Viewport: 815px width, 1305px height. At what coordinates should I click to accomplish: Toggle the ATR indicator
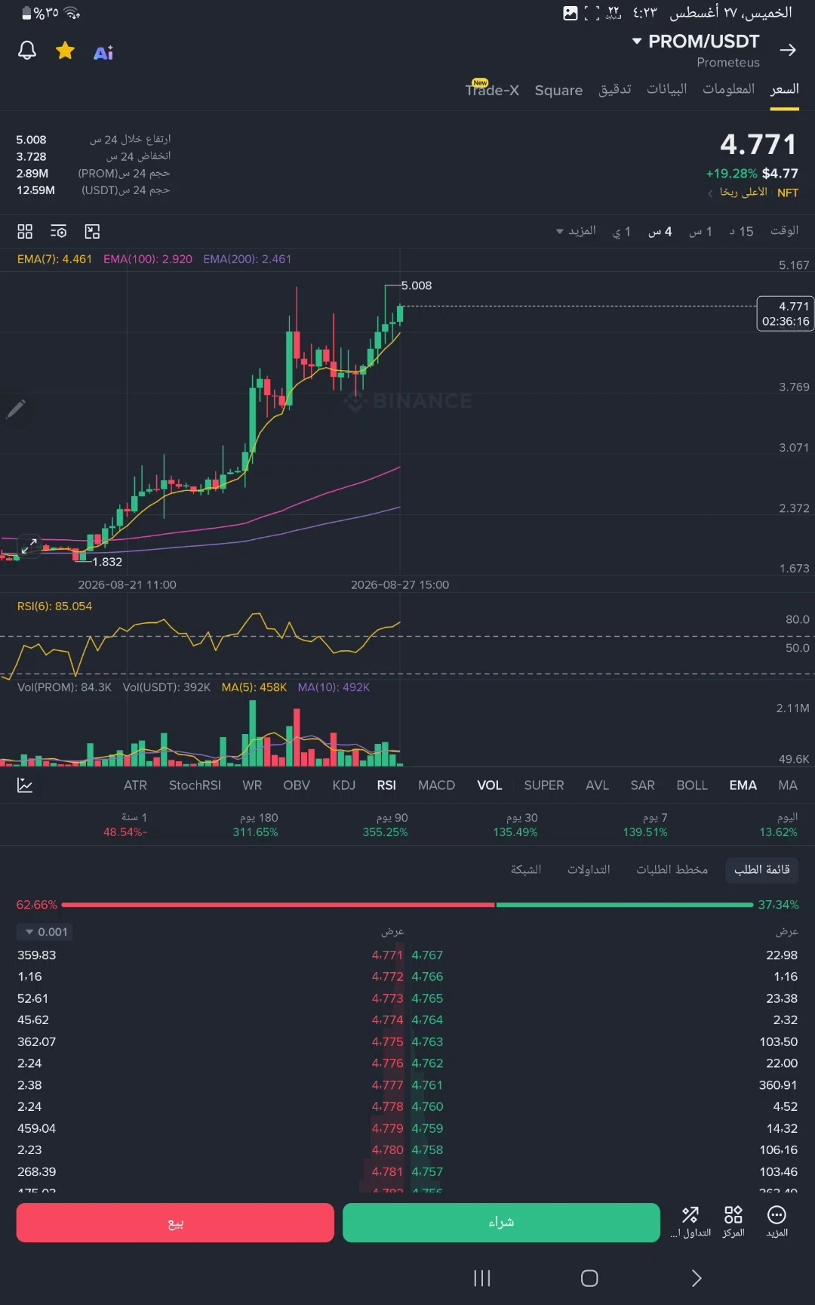coord(136,785)
